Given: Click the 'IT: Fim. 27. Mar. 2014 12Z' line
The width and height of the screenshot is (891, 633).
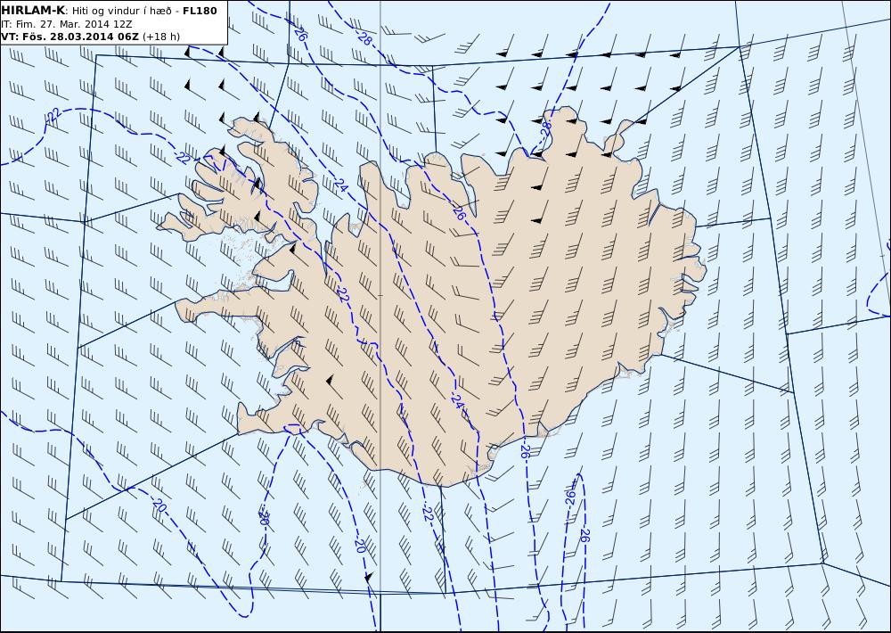Looking at the screenshot, I should pyautogui.click(x=67, y=24).
